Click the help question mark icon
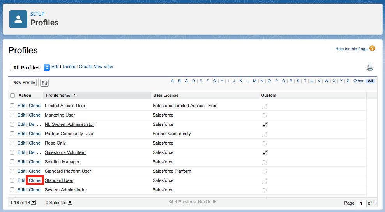Screen dimensions: 385x212 372,48
